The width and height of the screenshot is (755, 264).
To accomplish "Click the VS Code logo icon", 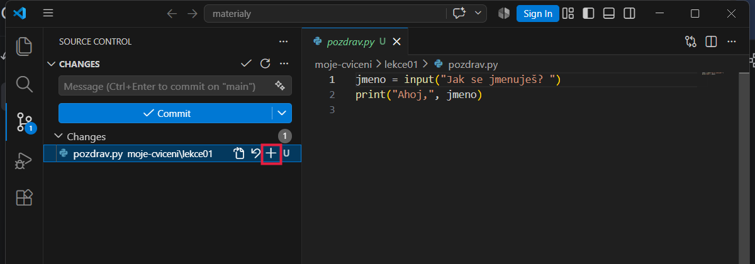I will pos(19,13).
